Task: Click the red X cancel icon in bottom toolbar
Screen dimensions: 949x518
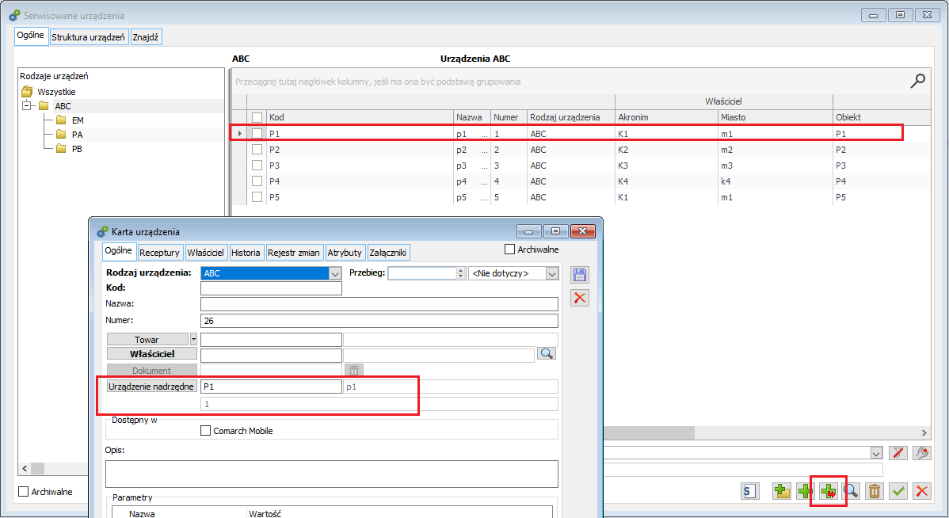Action: tap(921, 491)
